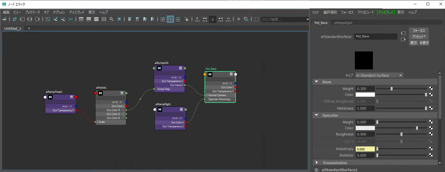This screenshot has height=172, width=445.
Task: Toggle the grid display hash icon
Action: [239, 19]
